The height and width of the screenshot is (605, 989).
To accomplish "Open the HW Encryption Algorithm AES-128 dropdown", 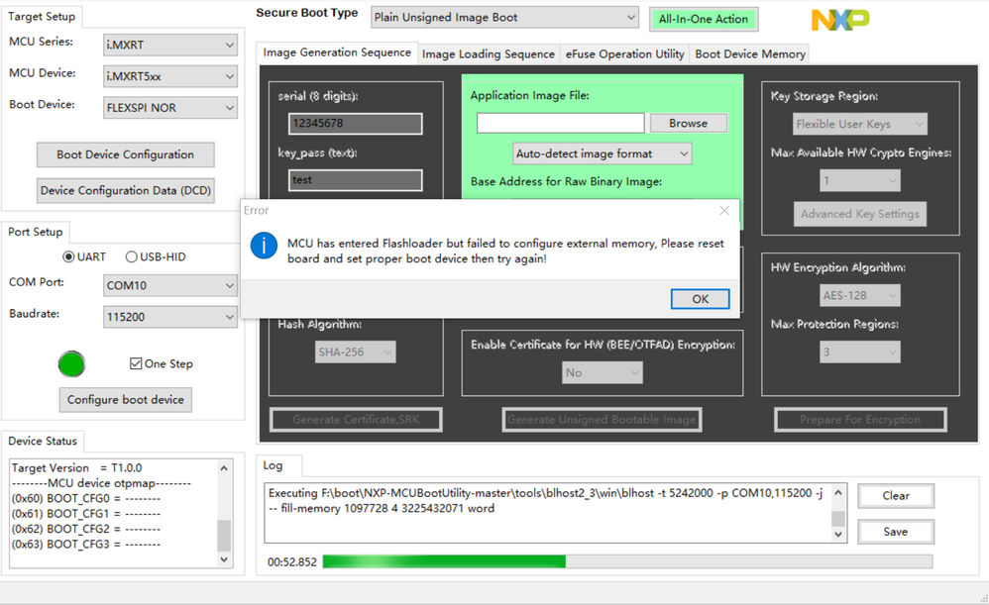I will [860, 295].
